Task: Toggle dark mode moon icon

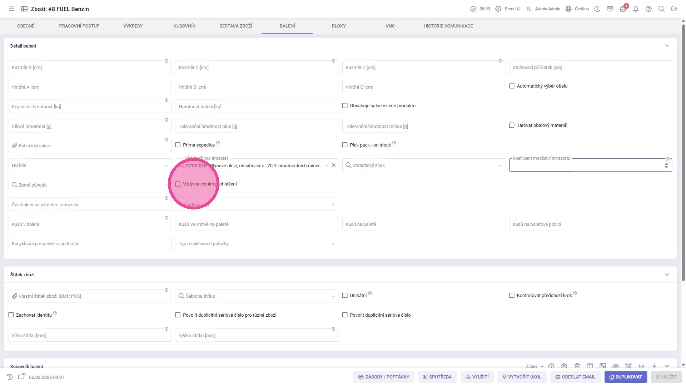Action: [x=597, y=9]
